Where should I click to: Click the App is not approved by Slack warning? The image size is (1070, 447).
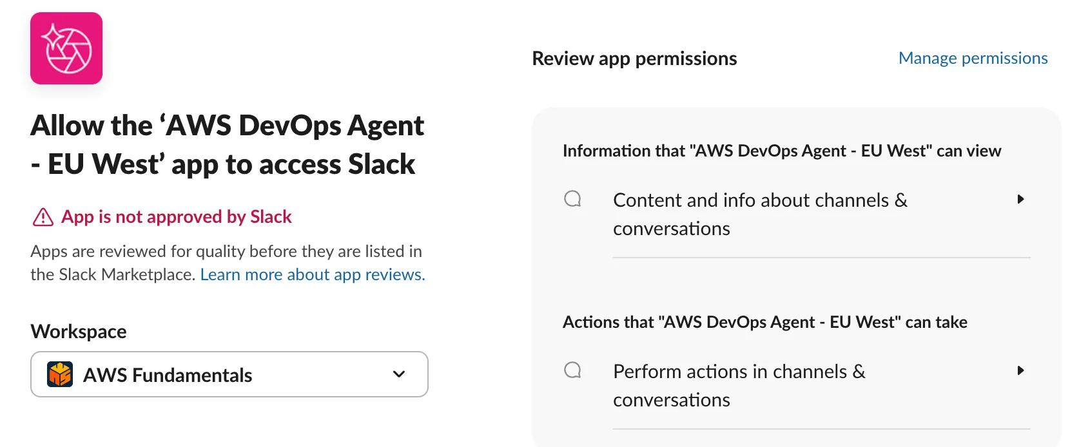[x=176, y=216]
